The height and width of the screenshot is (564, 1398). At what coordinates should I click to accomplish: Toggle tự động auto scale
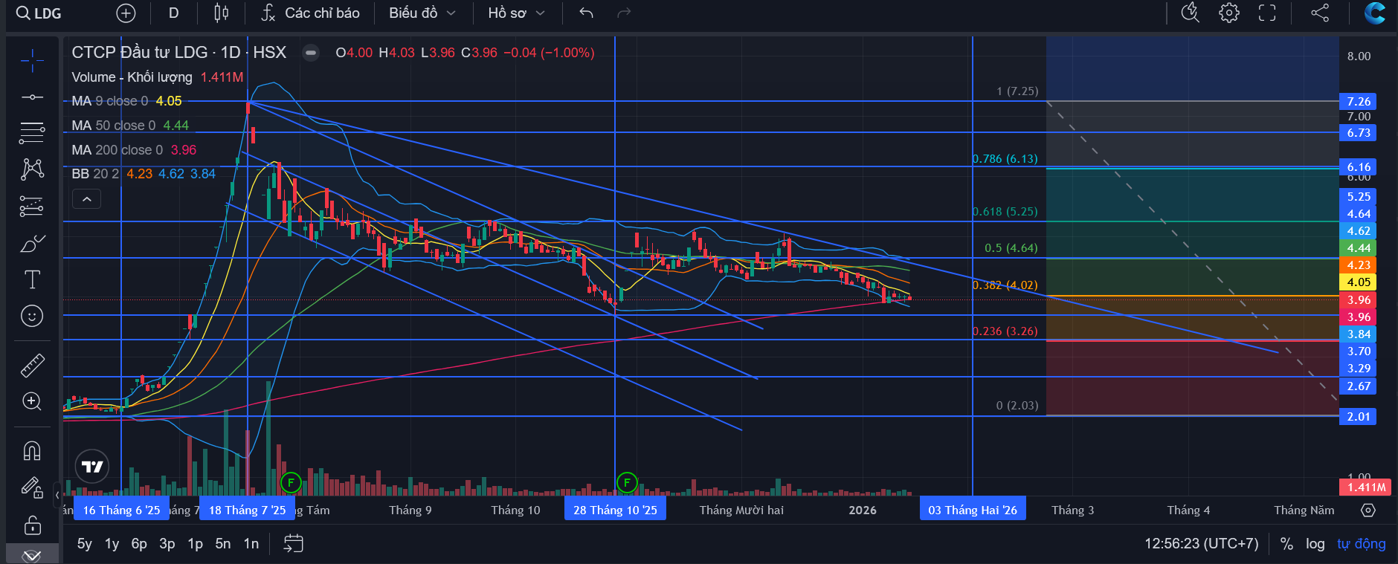[x=1361, y=544]
